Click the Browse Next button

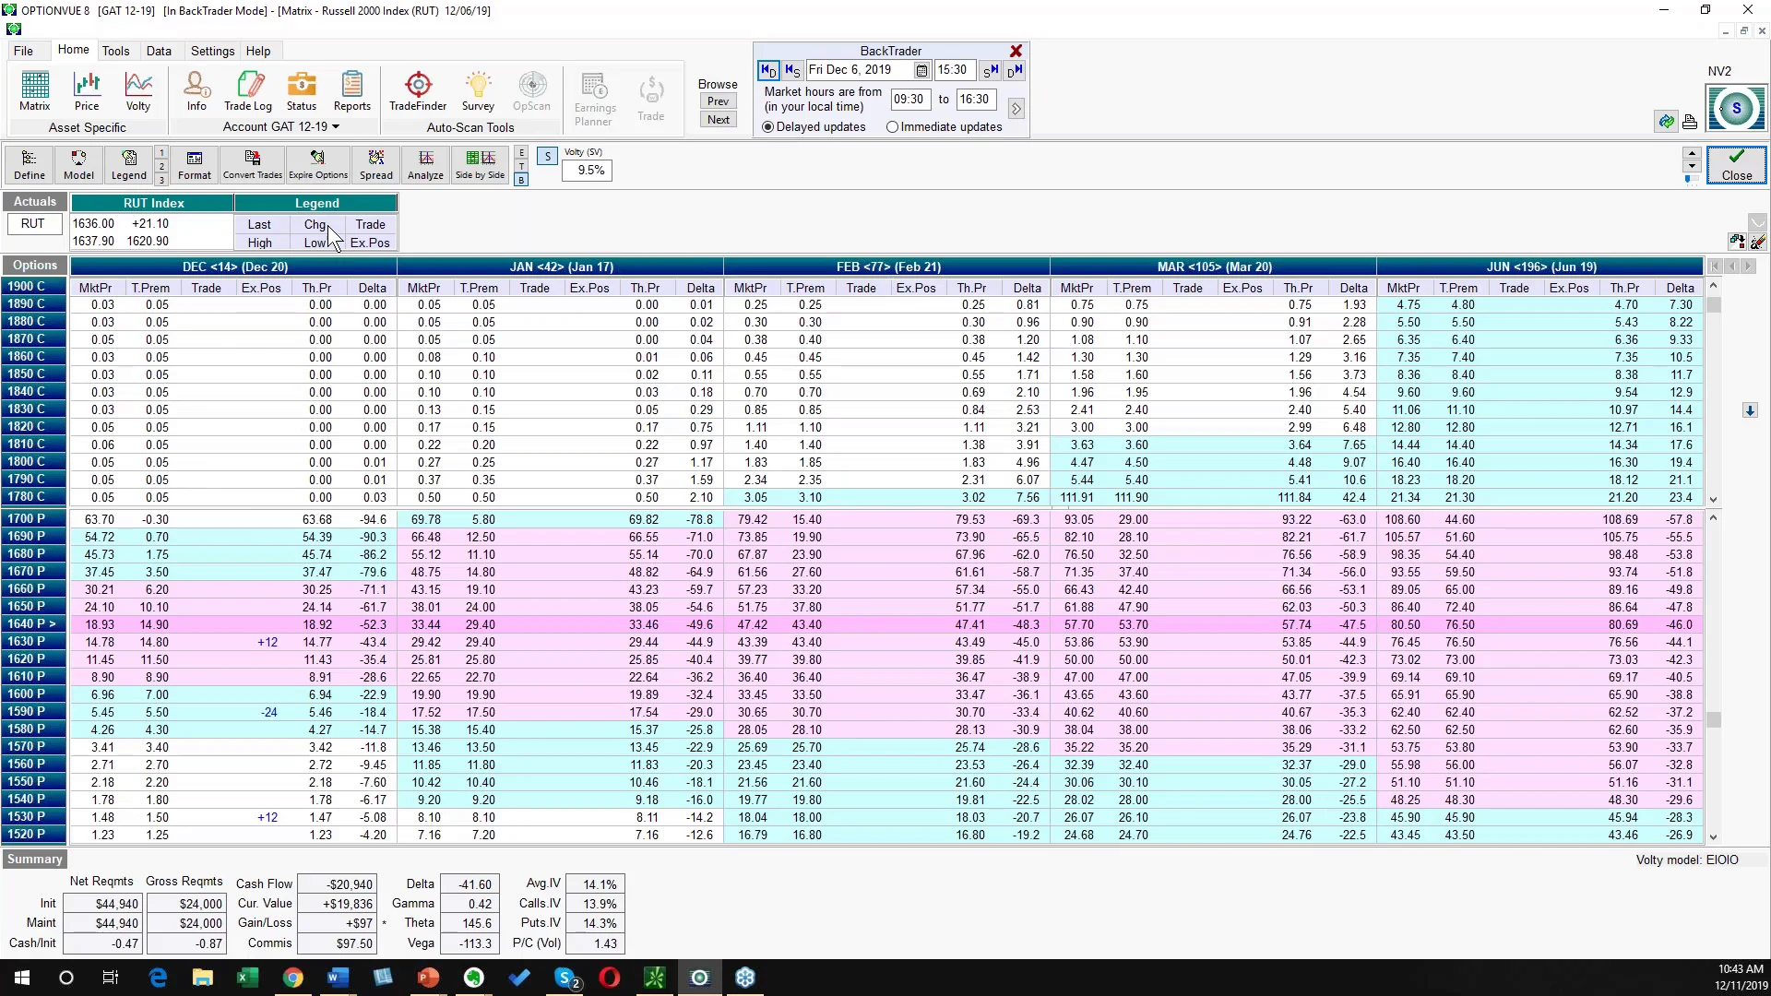pyautogui.click(x=719, y=120)
